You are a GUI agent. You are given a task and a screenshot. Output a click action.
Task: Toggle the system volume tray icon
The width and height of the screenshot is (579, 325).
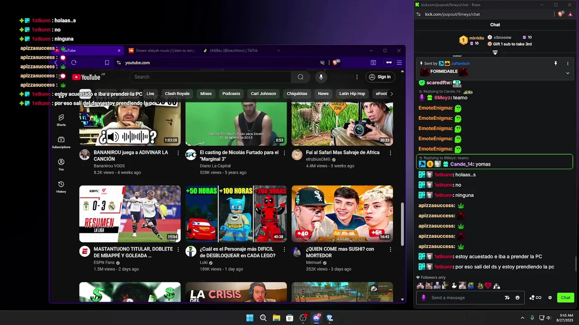(548, 318)
